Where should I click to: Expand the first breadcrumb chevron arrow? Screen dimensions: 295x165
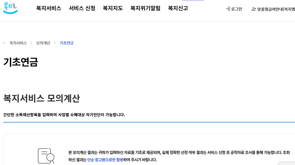pos(31,43)
